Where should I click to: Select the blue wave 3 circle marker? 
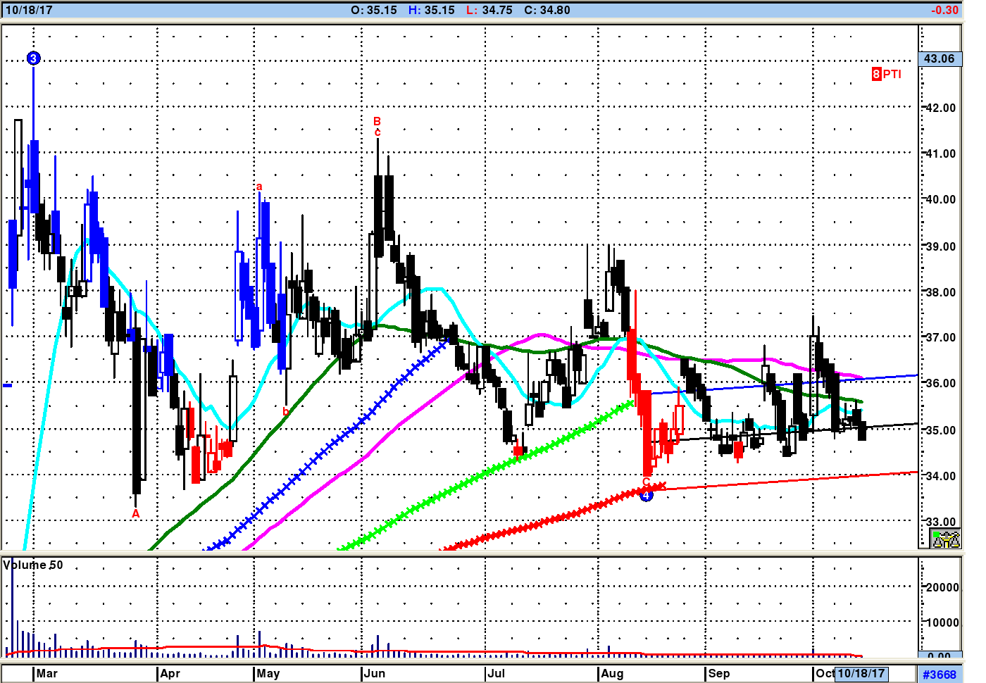pos(33,58)
